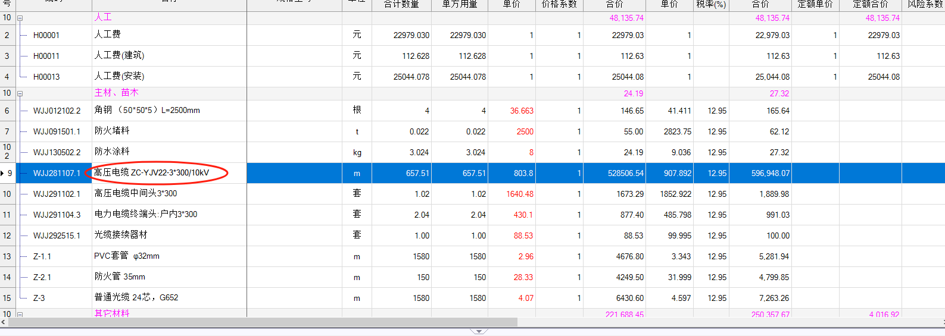Click the 定额单价 column header
Screen dimensions: 945x336
(815, 4)
